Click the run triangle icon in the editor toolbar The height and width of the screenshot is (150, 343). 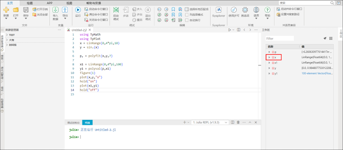[230, 30]
